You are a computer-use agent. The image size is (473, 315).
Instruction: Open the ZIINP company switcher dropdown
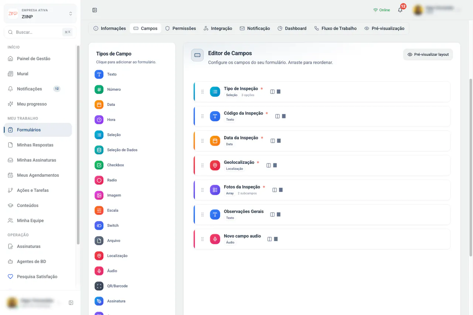click(x=40, y=14)
